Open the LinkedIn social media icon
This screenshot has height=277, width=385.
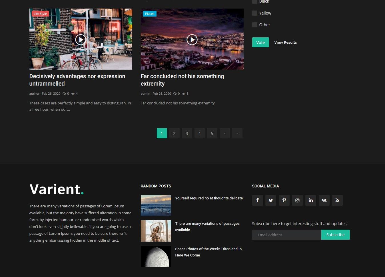tap(310, 200)
